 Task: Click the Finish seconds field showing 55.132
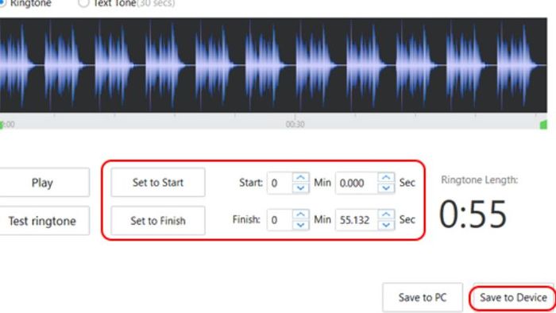point(357,220)
